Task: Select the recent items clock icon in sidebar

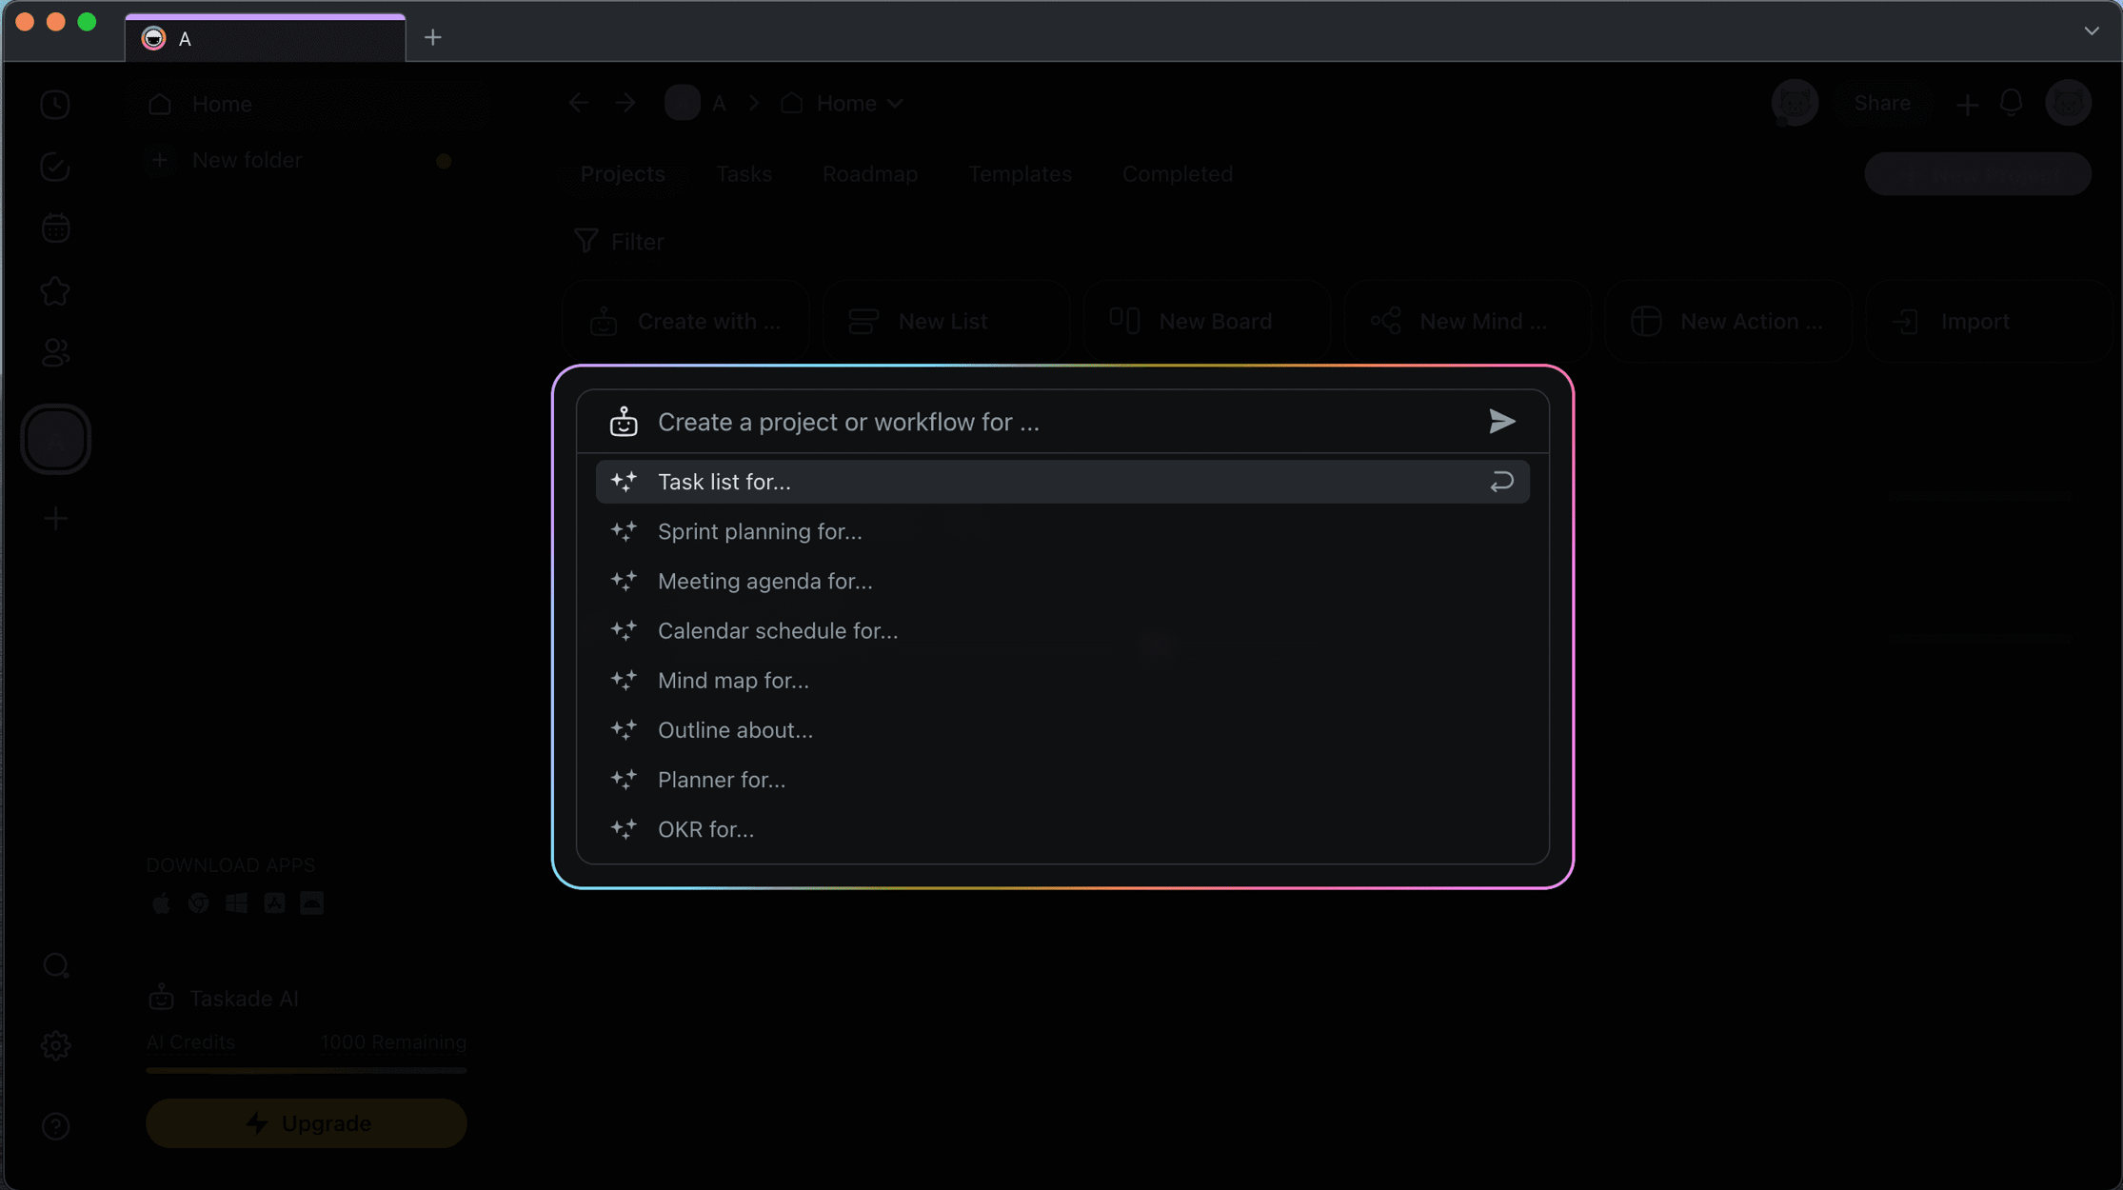Action: [x=55, y=105]
